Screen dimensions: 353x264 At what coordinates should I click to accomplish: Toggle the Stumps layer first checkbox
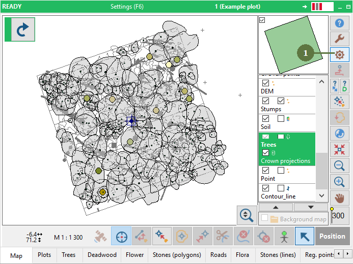tap(265, 101)
